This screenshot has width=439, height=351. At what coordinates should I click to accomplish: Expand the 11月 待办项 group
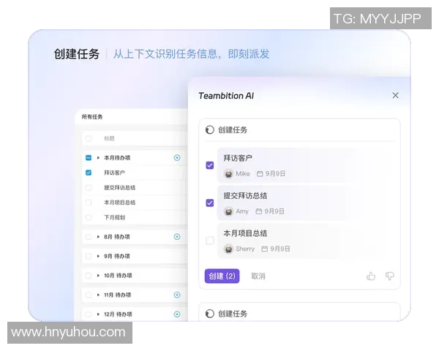(98, 295)
